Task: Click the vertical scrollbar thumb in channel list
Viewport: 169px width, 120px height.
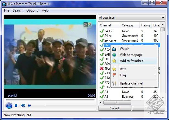Action: click(163, 29)
